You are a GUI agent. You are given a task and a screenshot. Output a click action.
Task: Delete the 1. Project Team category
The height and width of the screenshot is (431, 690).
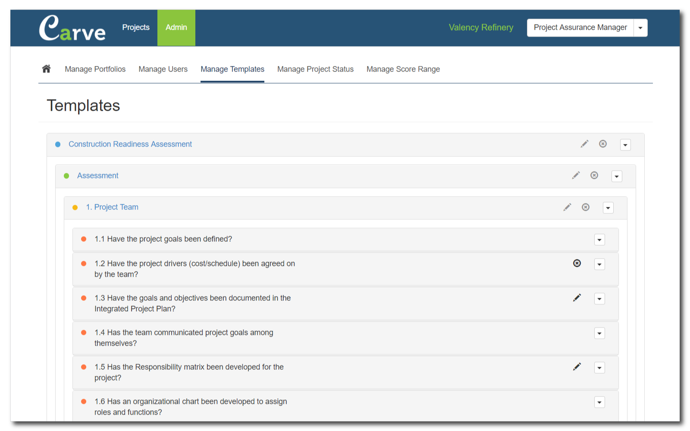tap(586, 207)
